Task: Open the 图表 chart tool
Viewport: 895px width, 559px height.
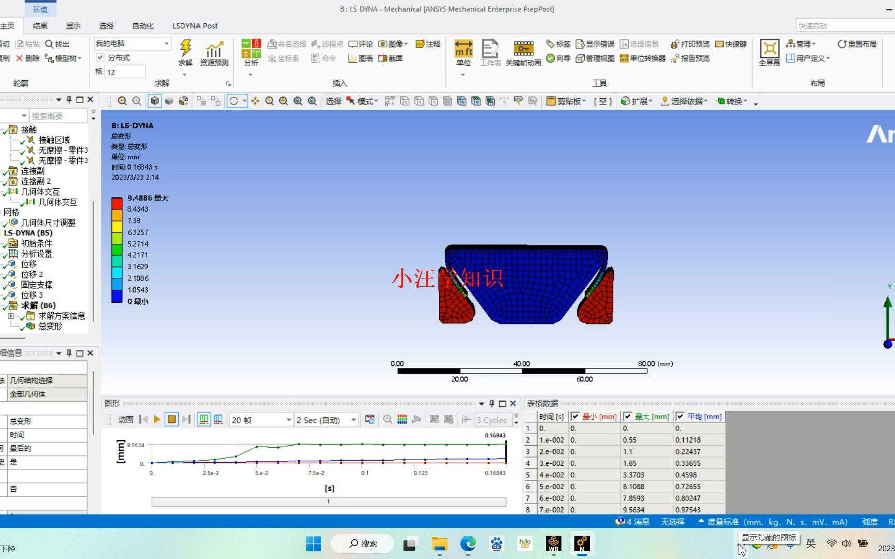Action: coord(361,58)
